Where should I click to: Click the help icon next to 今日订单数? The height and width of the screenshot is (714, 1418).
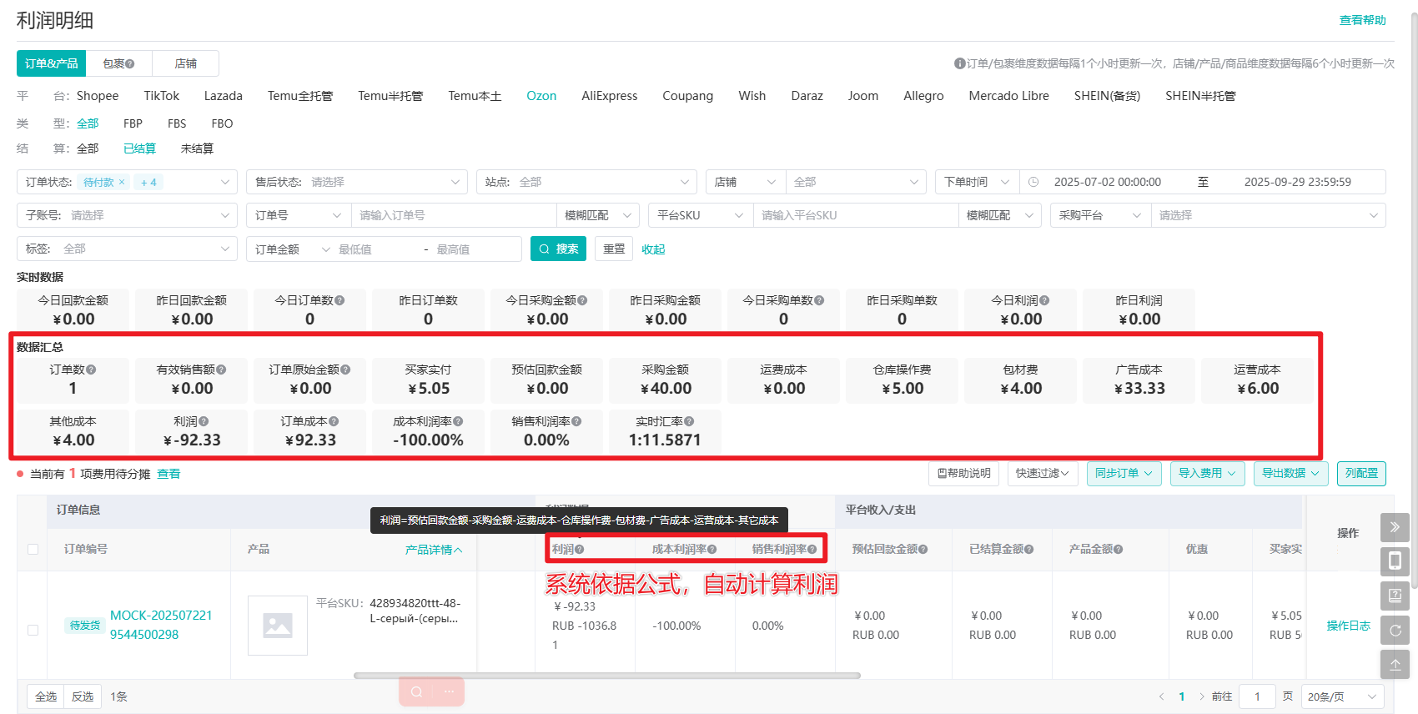(x=339, y=300)
